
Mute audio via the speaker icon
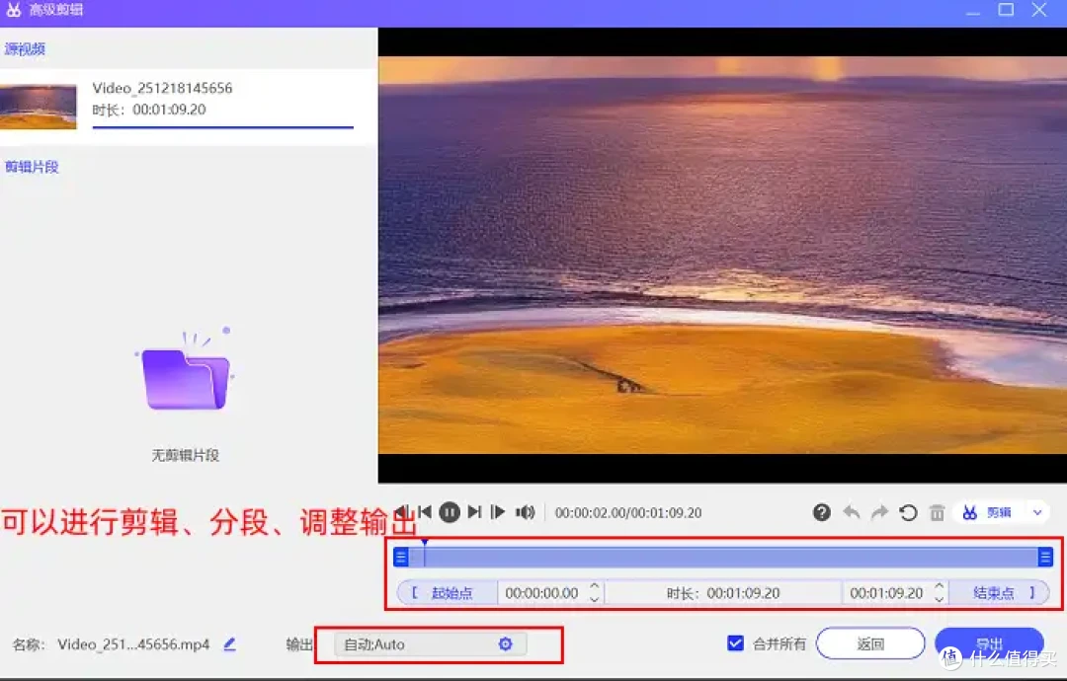(x=525, y=512)
